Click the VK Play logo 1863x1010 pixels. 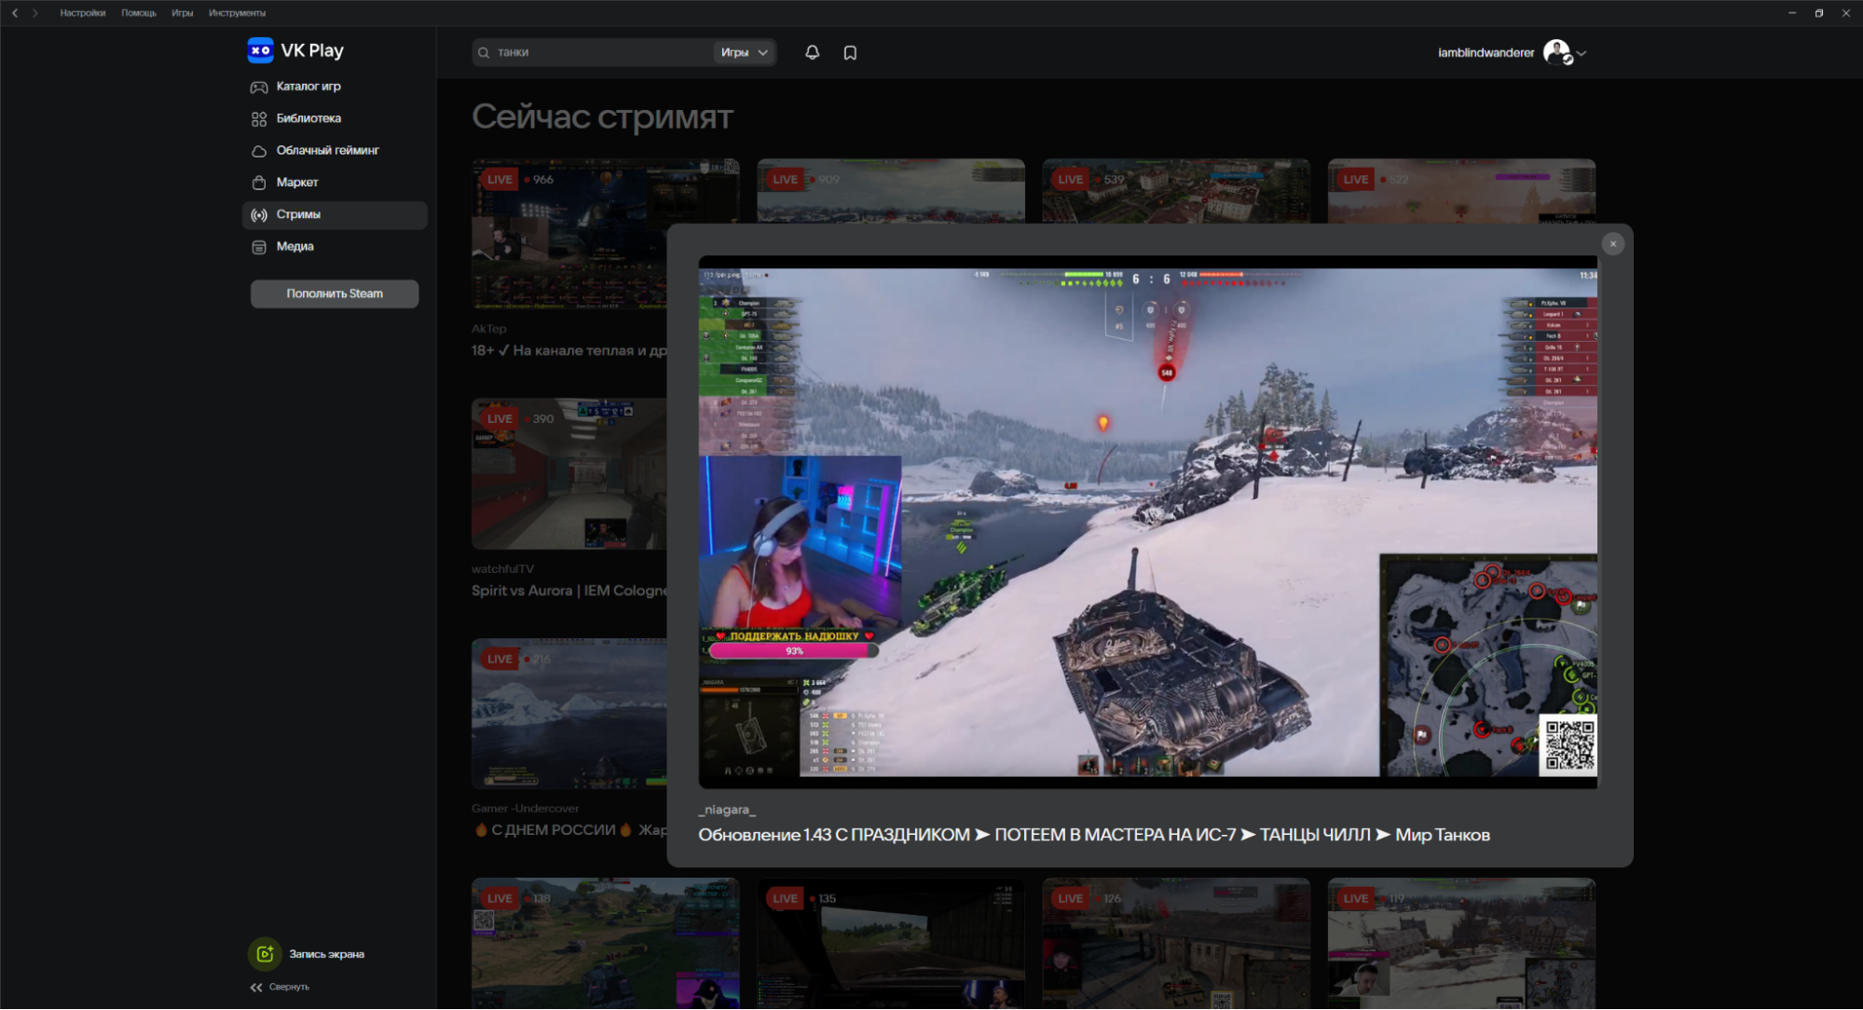295,50
